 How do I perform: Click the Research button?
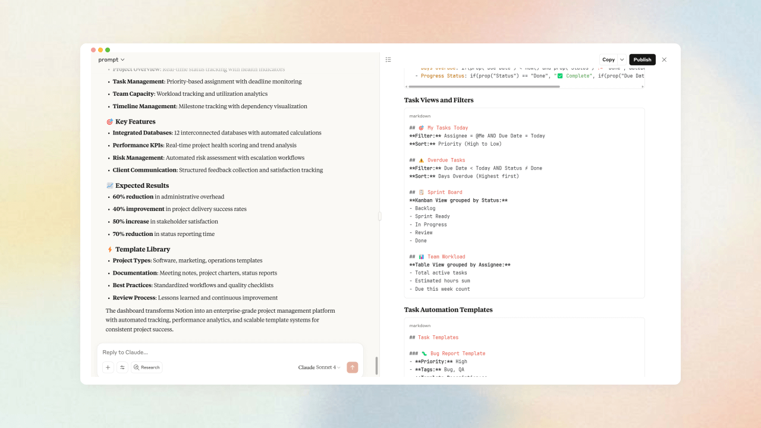point(147,367)
